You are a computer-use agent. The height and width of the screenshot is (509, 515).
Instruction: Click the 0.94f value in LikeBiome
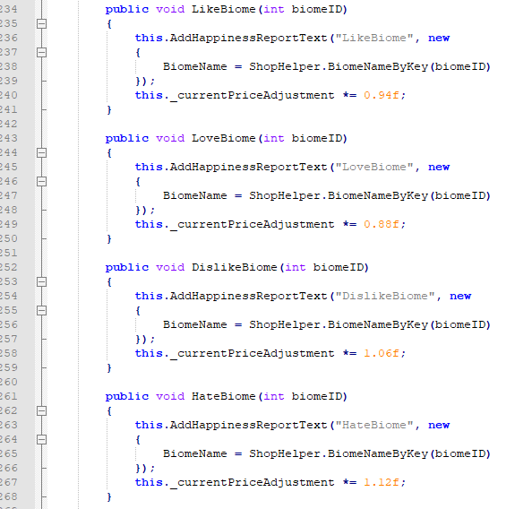pos(382,95)
